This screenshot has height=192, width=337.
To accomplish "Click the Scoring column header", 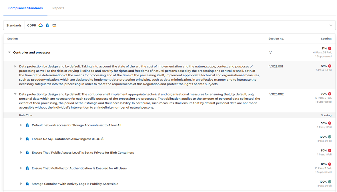I will [x=326, y=39].
